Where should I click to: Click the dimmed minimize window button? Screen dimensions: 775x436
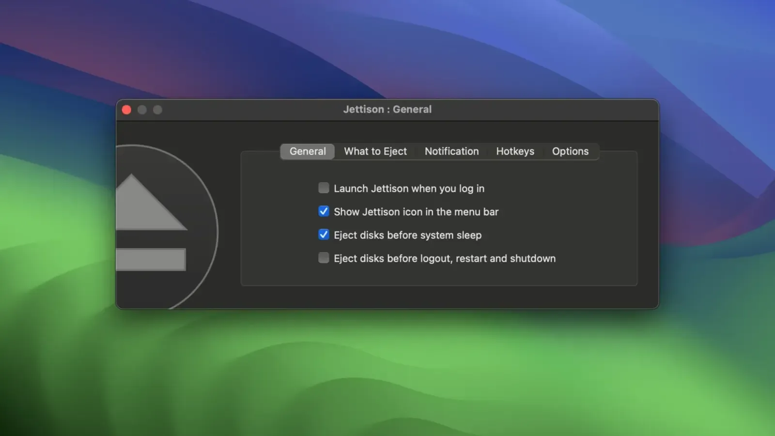[142, 110]
